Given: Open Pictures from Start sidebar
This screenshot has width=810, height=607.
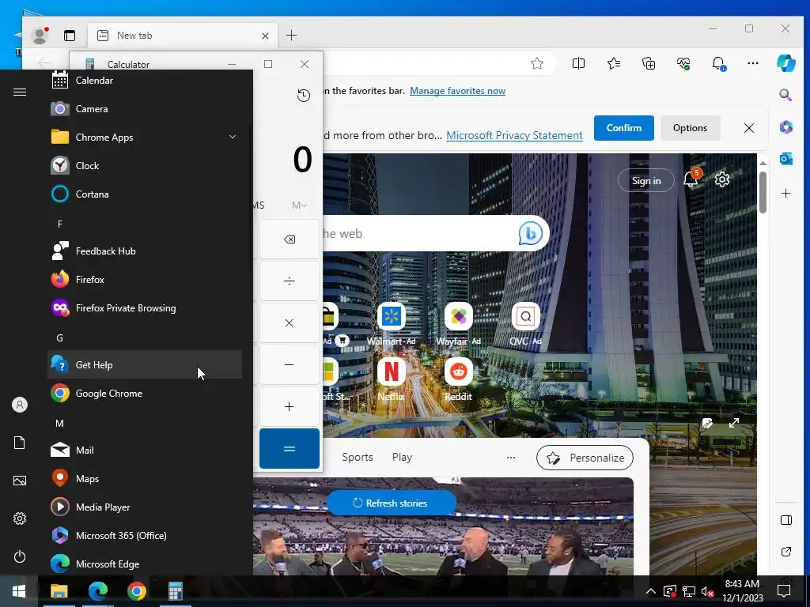Looking at the screenshot, I should (x=20, y=481).
